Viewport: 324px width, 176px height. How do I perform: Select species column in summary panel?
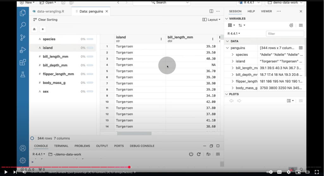tap(63, 39)
